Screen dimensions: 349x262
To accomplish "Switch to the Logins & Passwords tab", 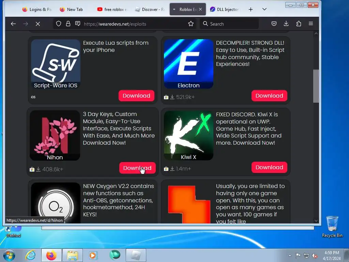I will [37, 9].
